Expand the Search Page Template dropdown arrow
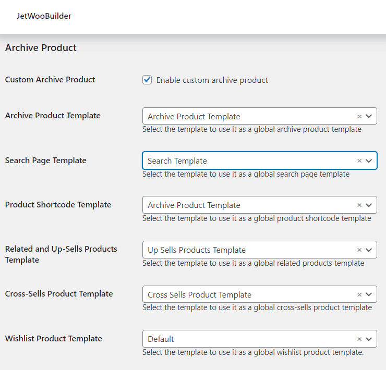This screenshot has height=370, width=386. pos(368,161)
